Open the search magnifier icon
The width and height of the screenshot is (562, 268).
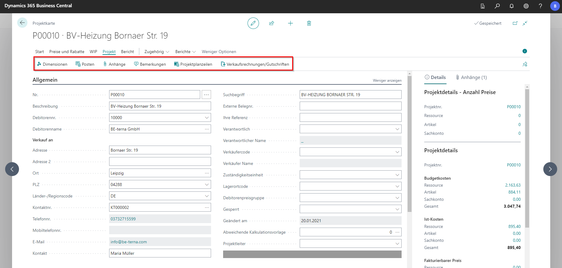coord(497,6)
